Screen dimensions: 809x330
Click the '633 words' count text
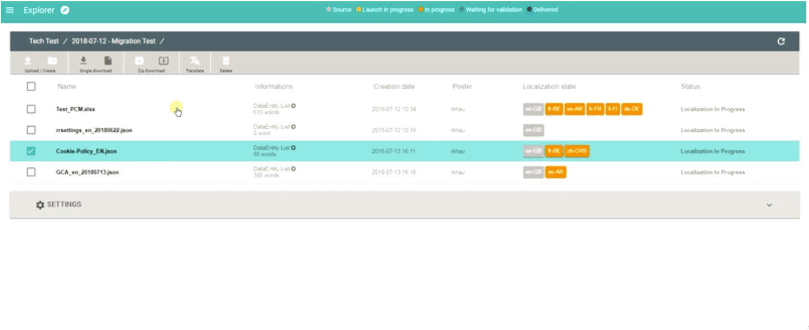pos(265,112)
